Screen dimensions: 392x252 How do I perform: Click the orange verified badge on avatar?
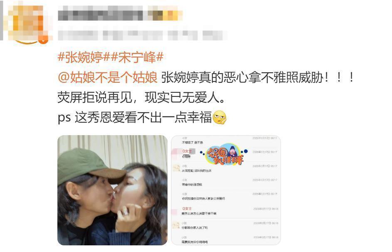pyautogui.click(x=43, y=40)
